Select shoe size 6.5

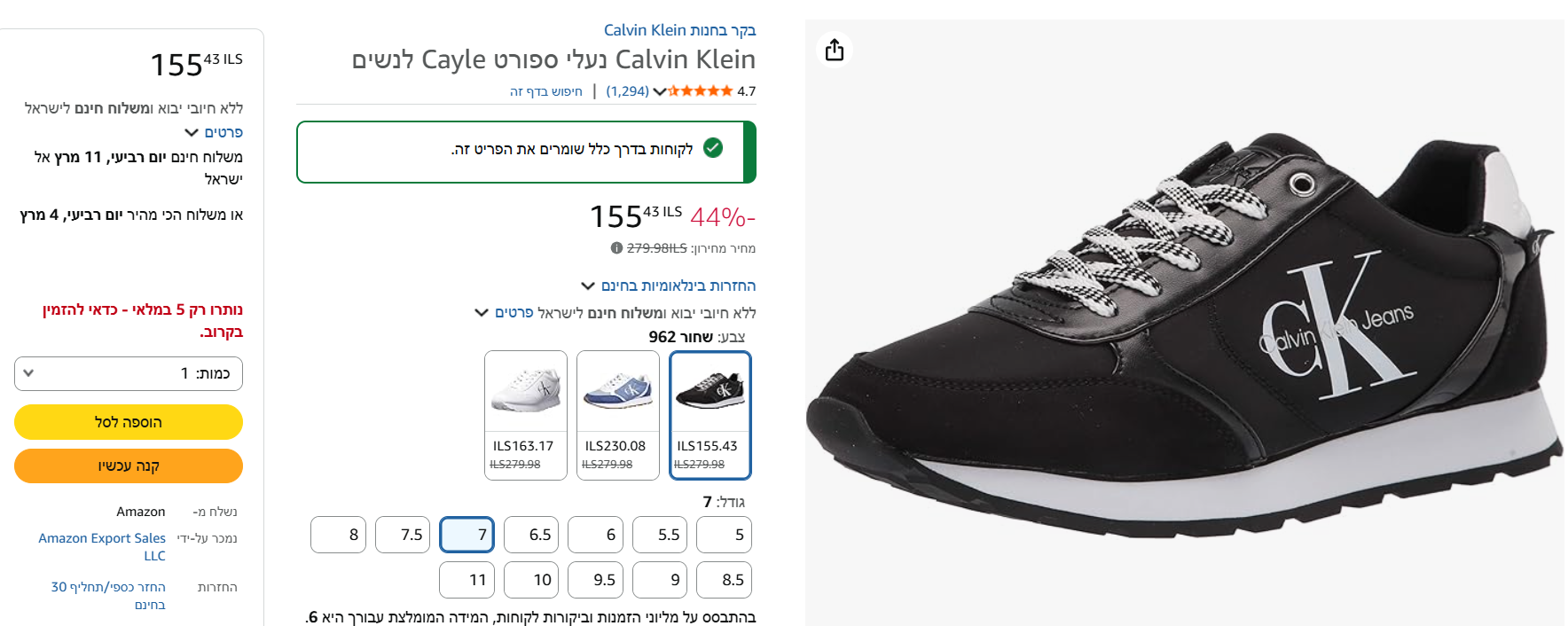[x=531, y=535]
